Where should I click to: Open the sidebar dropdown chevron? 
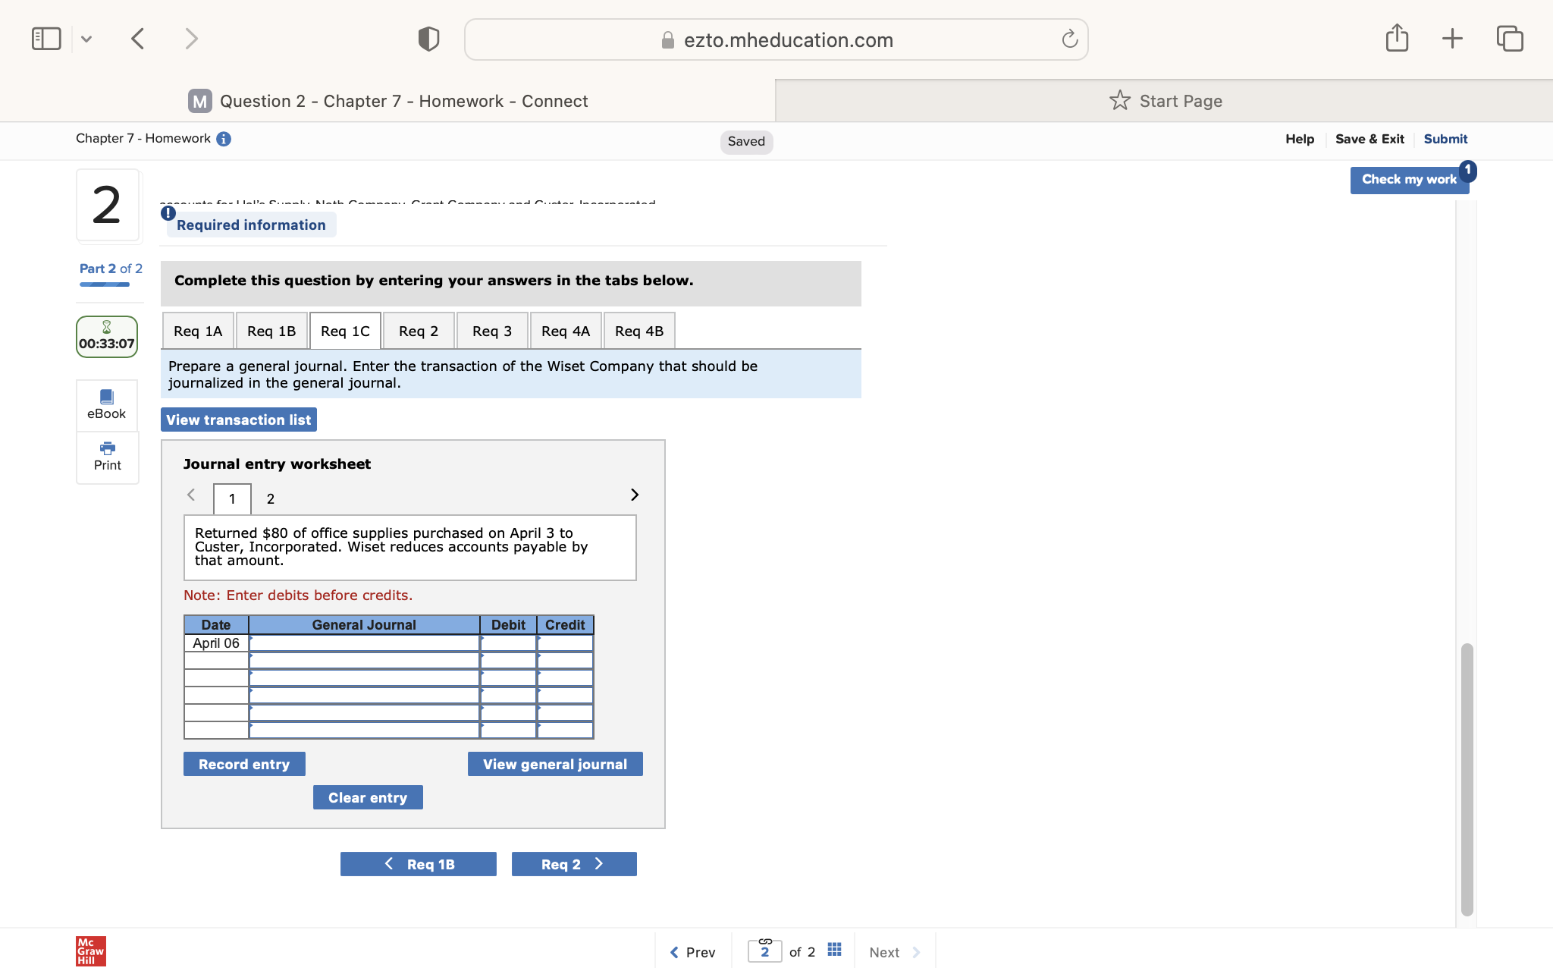pos(86,37)
